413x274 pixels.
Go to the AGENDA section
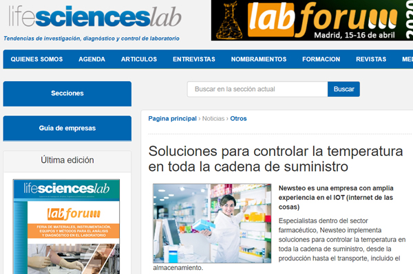(x=92, y=59)
